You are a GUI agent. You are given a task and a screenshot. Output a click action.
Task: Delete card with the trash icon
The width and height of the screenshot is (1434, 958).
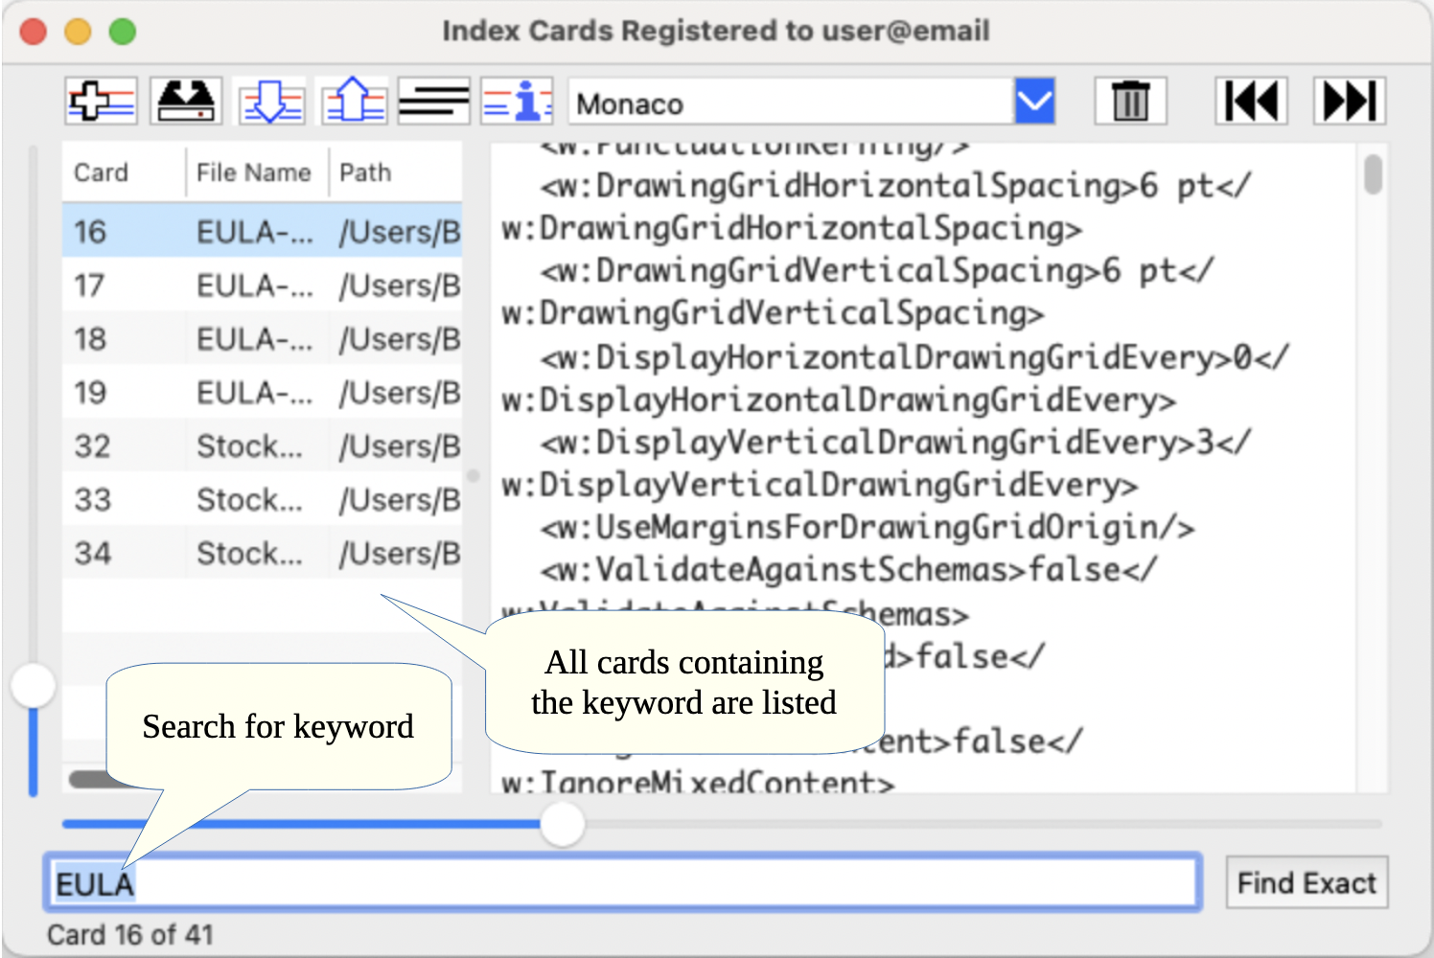click(1130, 102)
